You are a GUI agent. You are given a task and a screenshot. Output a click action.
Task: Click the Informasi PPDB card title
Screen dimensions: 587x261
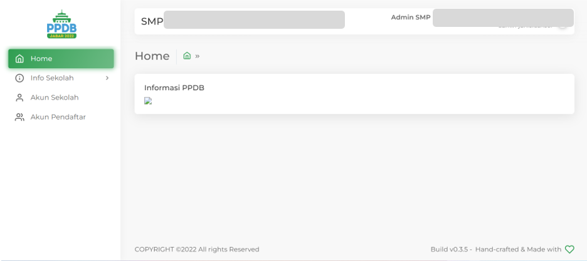(x=174, y=88)
